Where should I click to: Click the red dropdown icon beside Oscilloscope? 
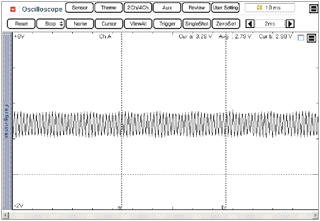click(x=13, y=9)
